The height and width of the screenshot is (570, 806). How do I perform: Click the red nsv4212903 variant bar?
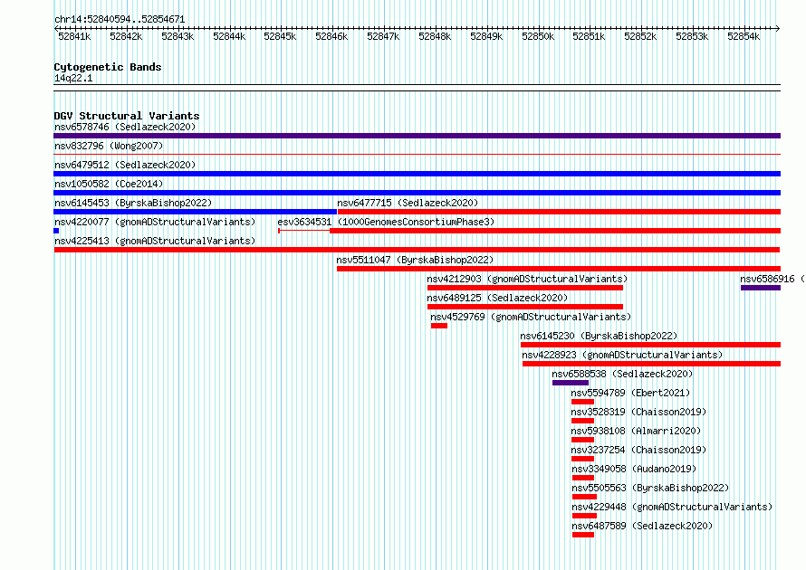525,288
